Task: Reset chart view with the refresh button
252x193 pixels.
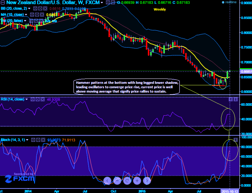Action: [127, 180]
